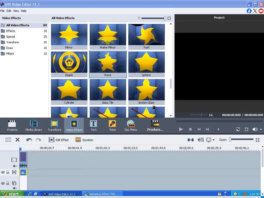Select the All Video Effects folder
This screenshot has width=264, height=198.
(x=24, y=25)
